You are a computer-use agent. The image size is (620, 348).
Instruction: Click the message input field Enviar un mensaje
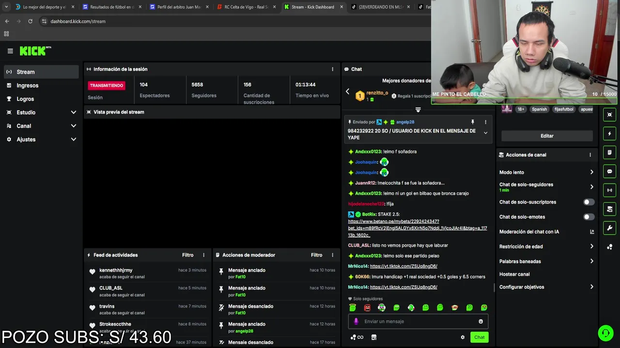click(x=418, y=321)
